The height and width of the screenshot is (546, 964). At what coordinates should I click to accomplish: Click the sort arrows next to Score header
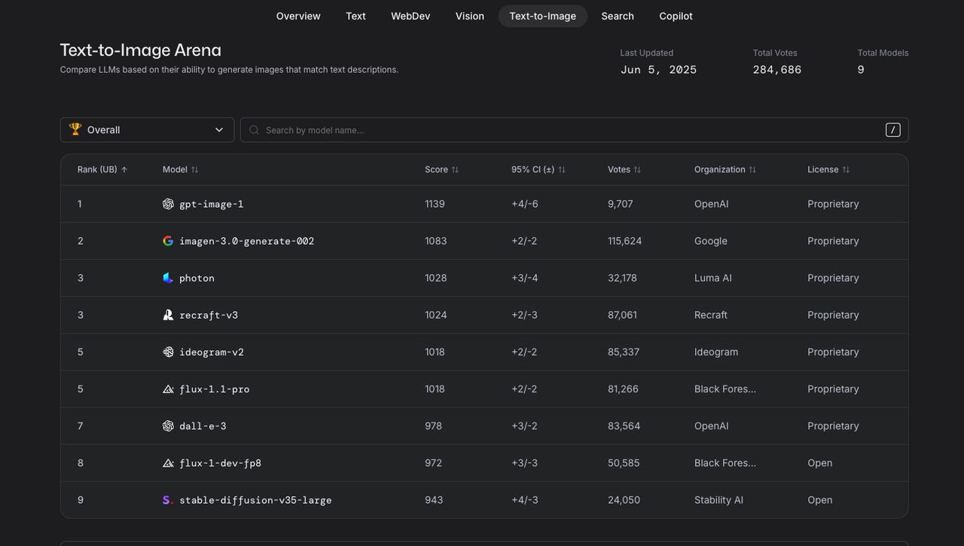(x=455, y=169)
